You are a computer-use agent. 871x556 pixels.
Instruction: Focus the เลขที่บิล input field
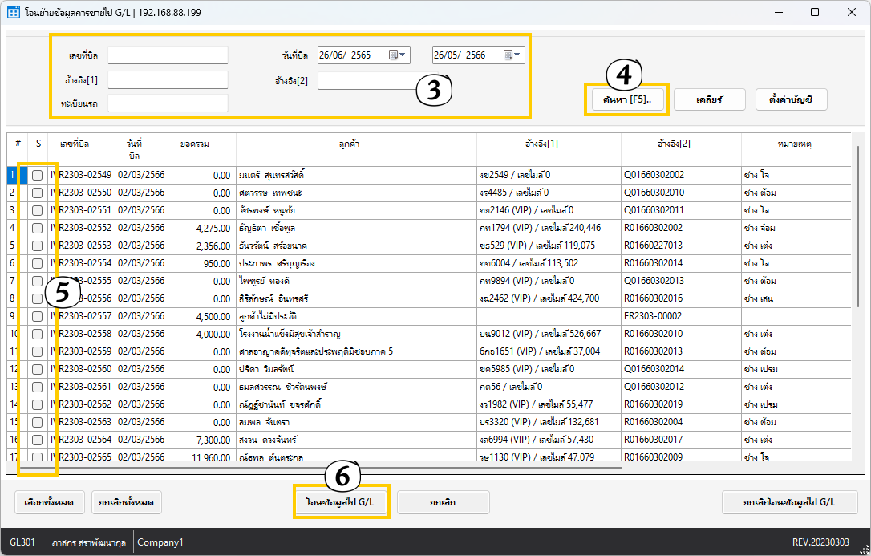click(x=168, y=55)
